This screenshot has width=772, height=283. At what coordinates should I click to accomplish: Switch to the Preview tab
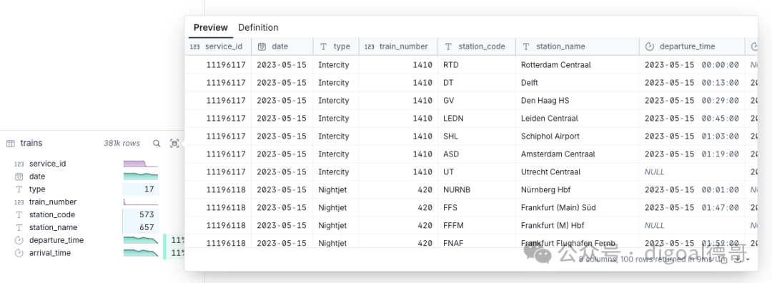[211, 28]
